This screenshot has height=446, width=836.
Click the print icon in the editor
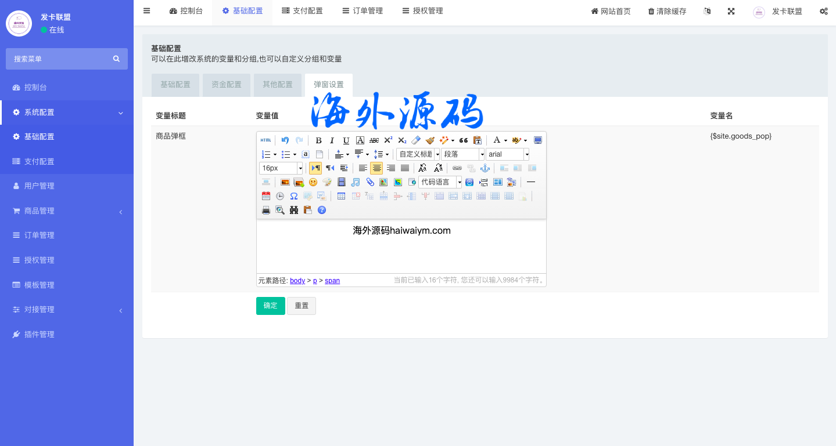[266, 210]
